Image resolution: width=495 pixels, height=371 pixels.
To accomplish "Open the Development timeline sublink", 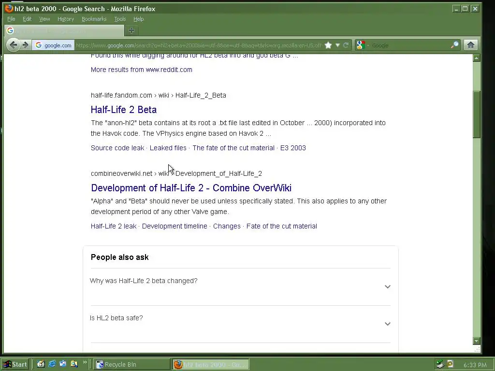I will coord(175,226).
